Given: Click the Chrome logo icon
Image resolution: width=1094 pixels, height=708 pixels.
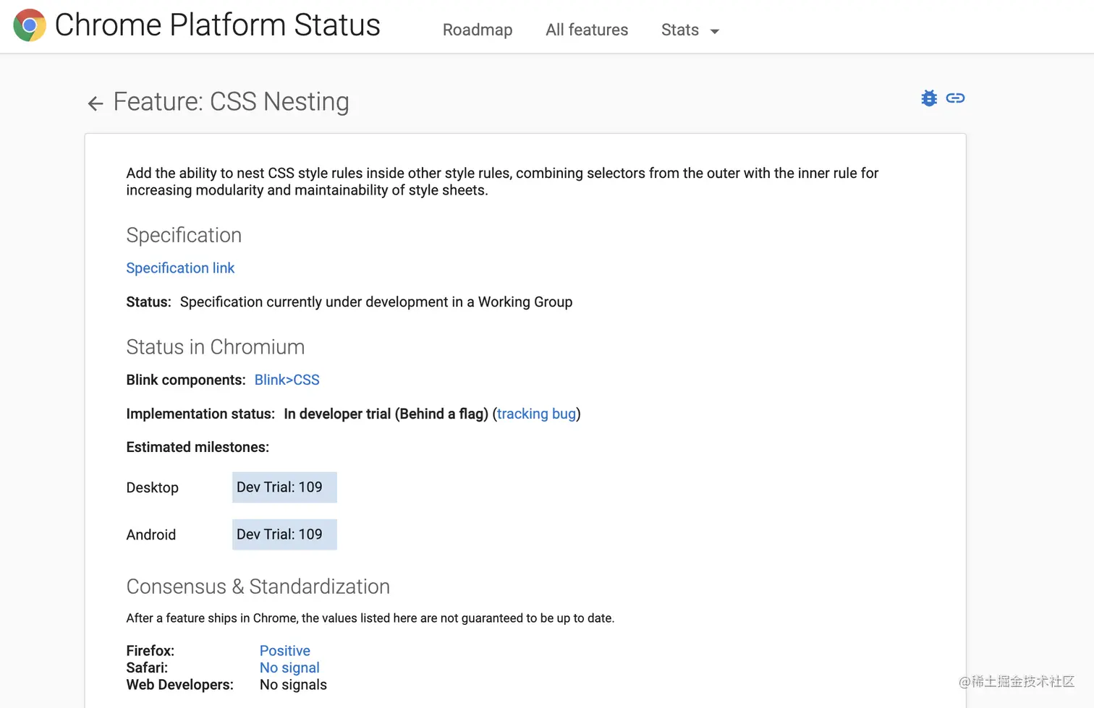Looking at the screenshot, I should (30, 25).
